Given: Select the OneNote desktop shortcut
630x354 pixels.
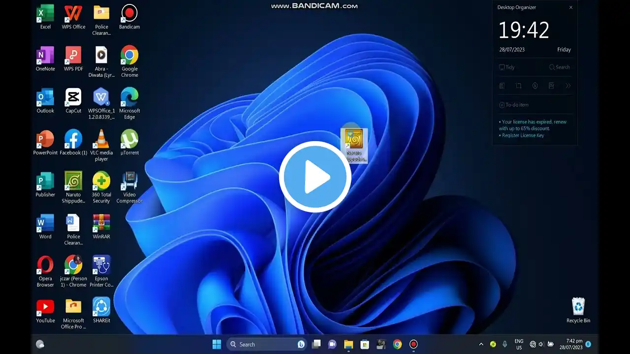Looking at the screenshot, I should 45,59.
